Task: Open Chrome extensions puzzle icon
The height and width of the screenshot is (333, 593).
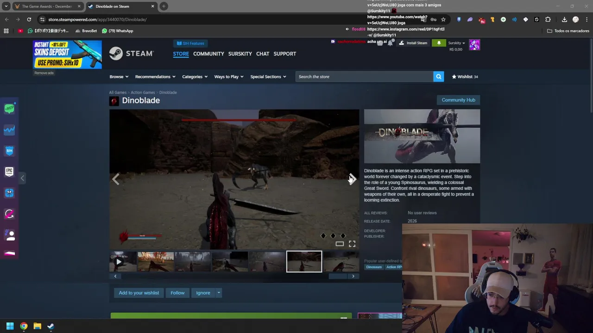Action: 548,19
